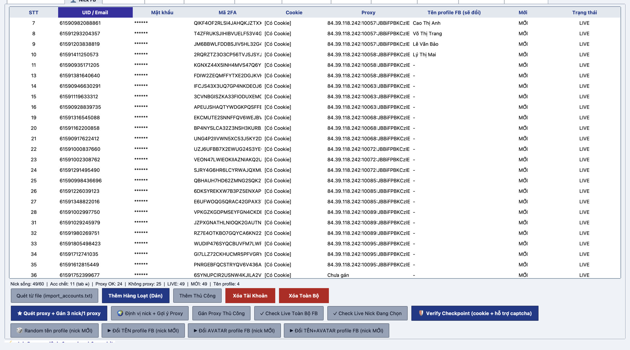The width and height of the screenshot is (630, 350).
Task: Click STT number 20 row cell
Action: click(x=34, y=128)
